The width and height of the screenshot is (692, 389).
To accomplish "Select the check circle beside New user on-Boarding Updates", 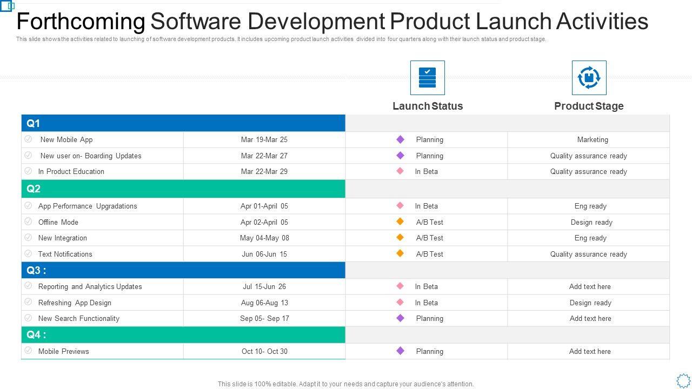I will pos(28,155).
